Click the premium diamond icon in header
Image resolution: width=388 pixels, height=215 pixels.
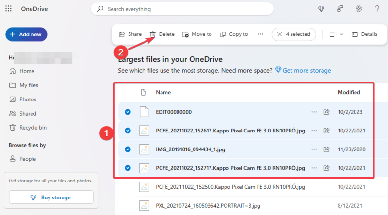click(x=321, y=9)
